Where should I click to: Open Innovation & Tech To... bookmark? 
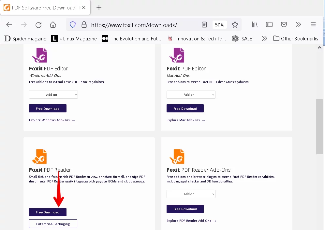pyautogui.click(x=197, y=38)
